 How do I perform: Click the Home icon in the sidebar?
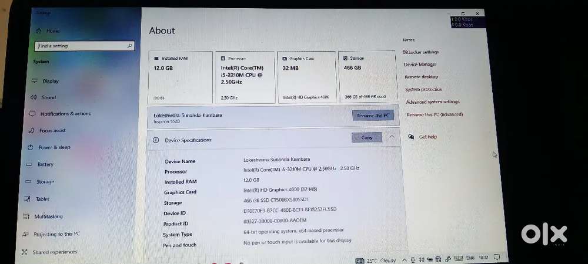click(38, 31)
